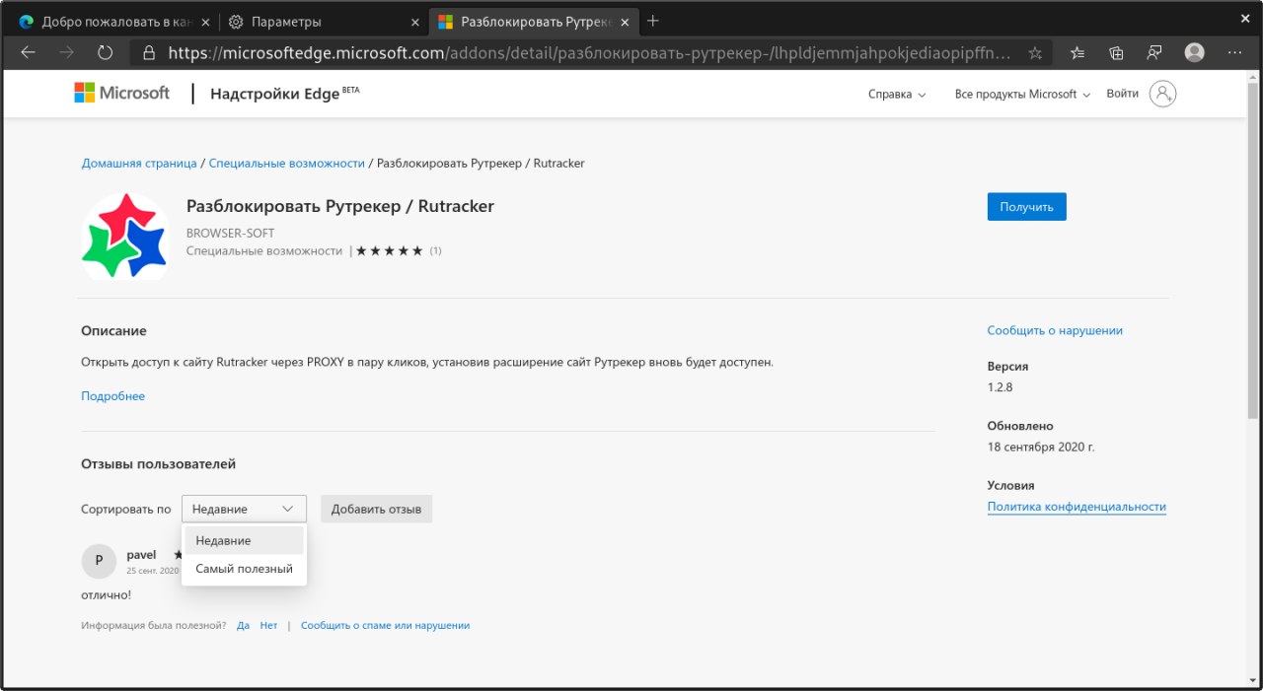Open the favorites list icon
1263x691 pixels.
tap(1077, 53)
